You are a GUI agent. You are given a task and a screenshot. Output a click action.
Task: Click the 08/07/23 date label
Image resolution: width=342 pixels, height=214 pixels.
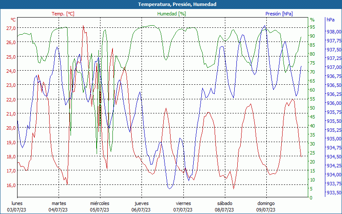[224, 210]
